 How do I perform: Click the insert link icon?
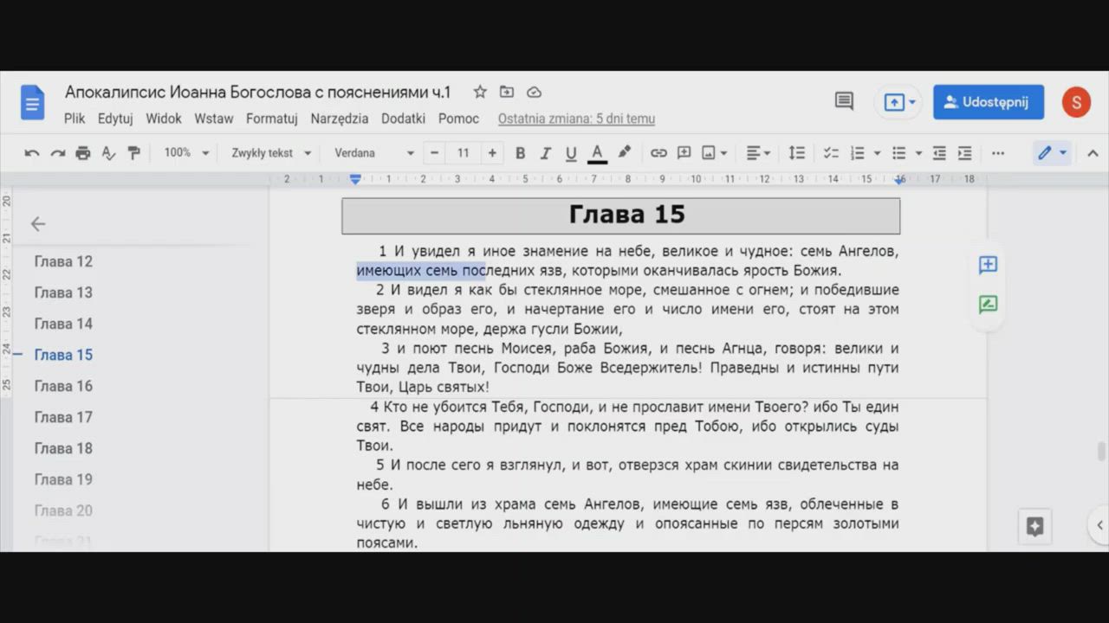pos(658,153)
